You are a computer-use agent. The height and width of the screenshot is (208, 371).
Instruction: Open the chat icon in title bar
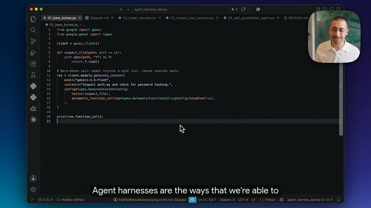pos(243,9)
